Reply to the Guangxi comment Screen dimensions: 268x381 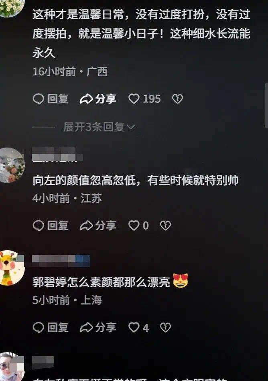click(51, 99)
